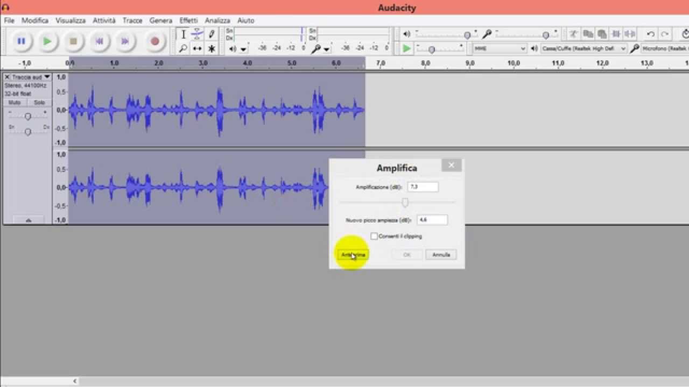The width and height of the screenshot is (689, 387).
Task: Click the Paste icon in edit toolbar
Action: (x=602, y=34)
